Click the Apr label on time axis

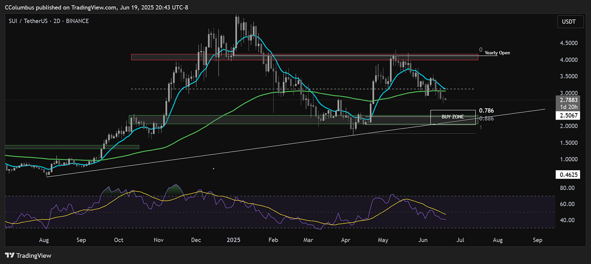point(345,240)
